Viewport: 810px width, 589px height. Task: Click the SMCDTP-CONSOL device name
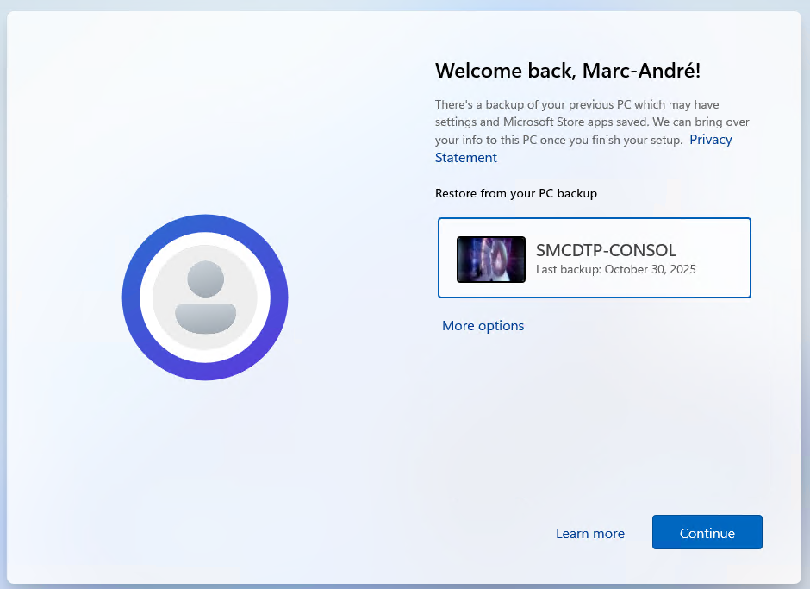pos(606,250)
